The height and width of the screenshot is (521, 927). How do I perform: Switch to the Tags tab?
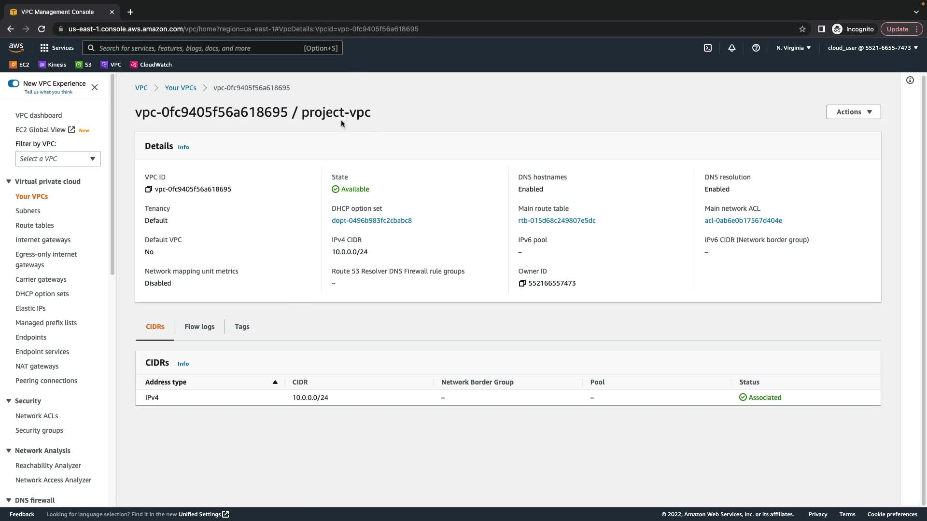coord(242,327)
